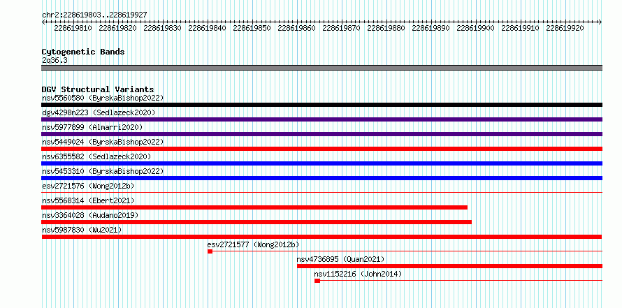Open nsv5987830 (Wu2021) variant label
This screenshot has width=622, height=308.
tap(82, 230)
